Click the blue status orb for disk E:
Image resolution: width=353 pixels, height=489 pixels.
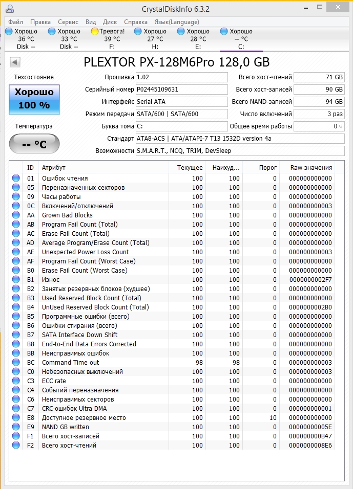click(x=181, y=31)
